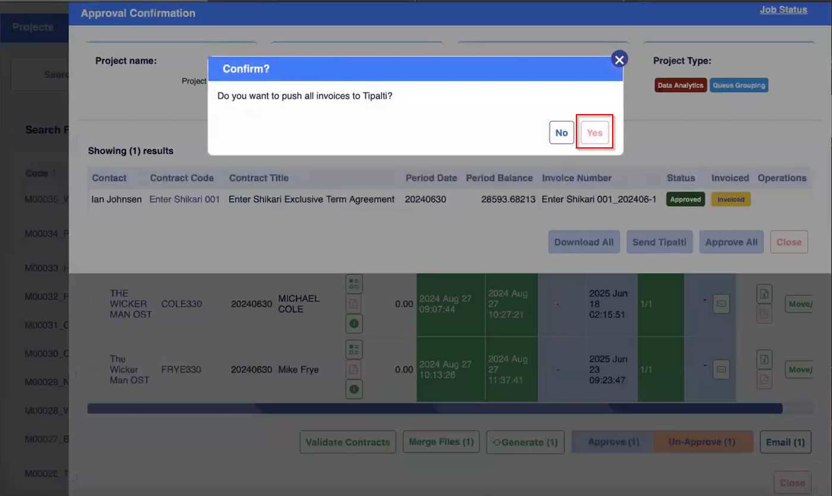This screenshot has height=496, width=832.
Task: Click the horizontal scrollbar below the table
Action: click(434, 409)
